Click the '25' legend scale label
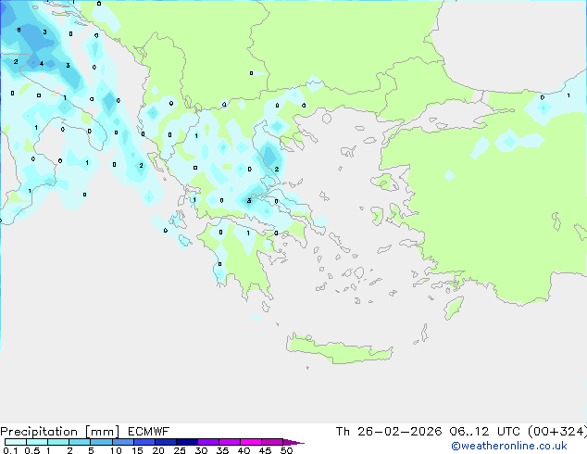 click(x=180, y=450)
